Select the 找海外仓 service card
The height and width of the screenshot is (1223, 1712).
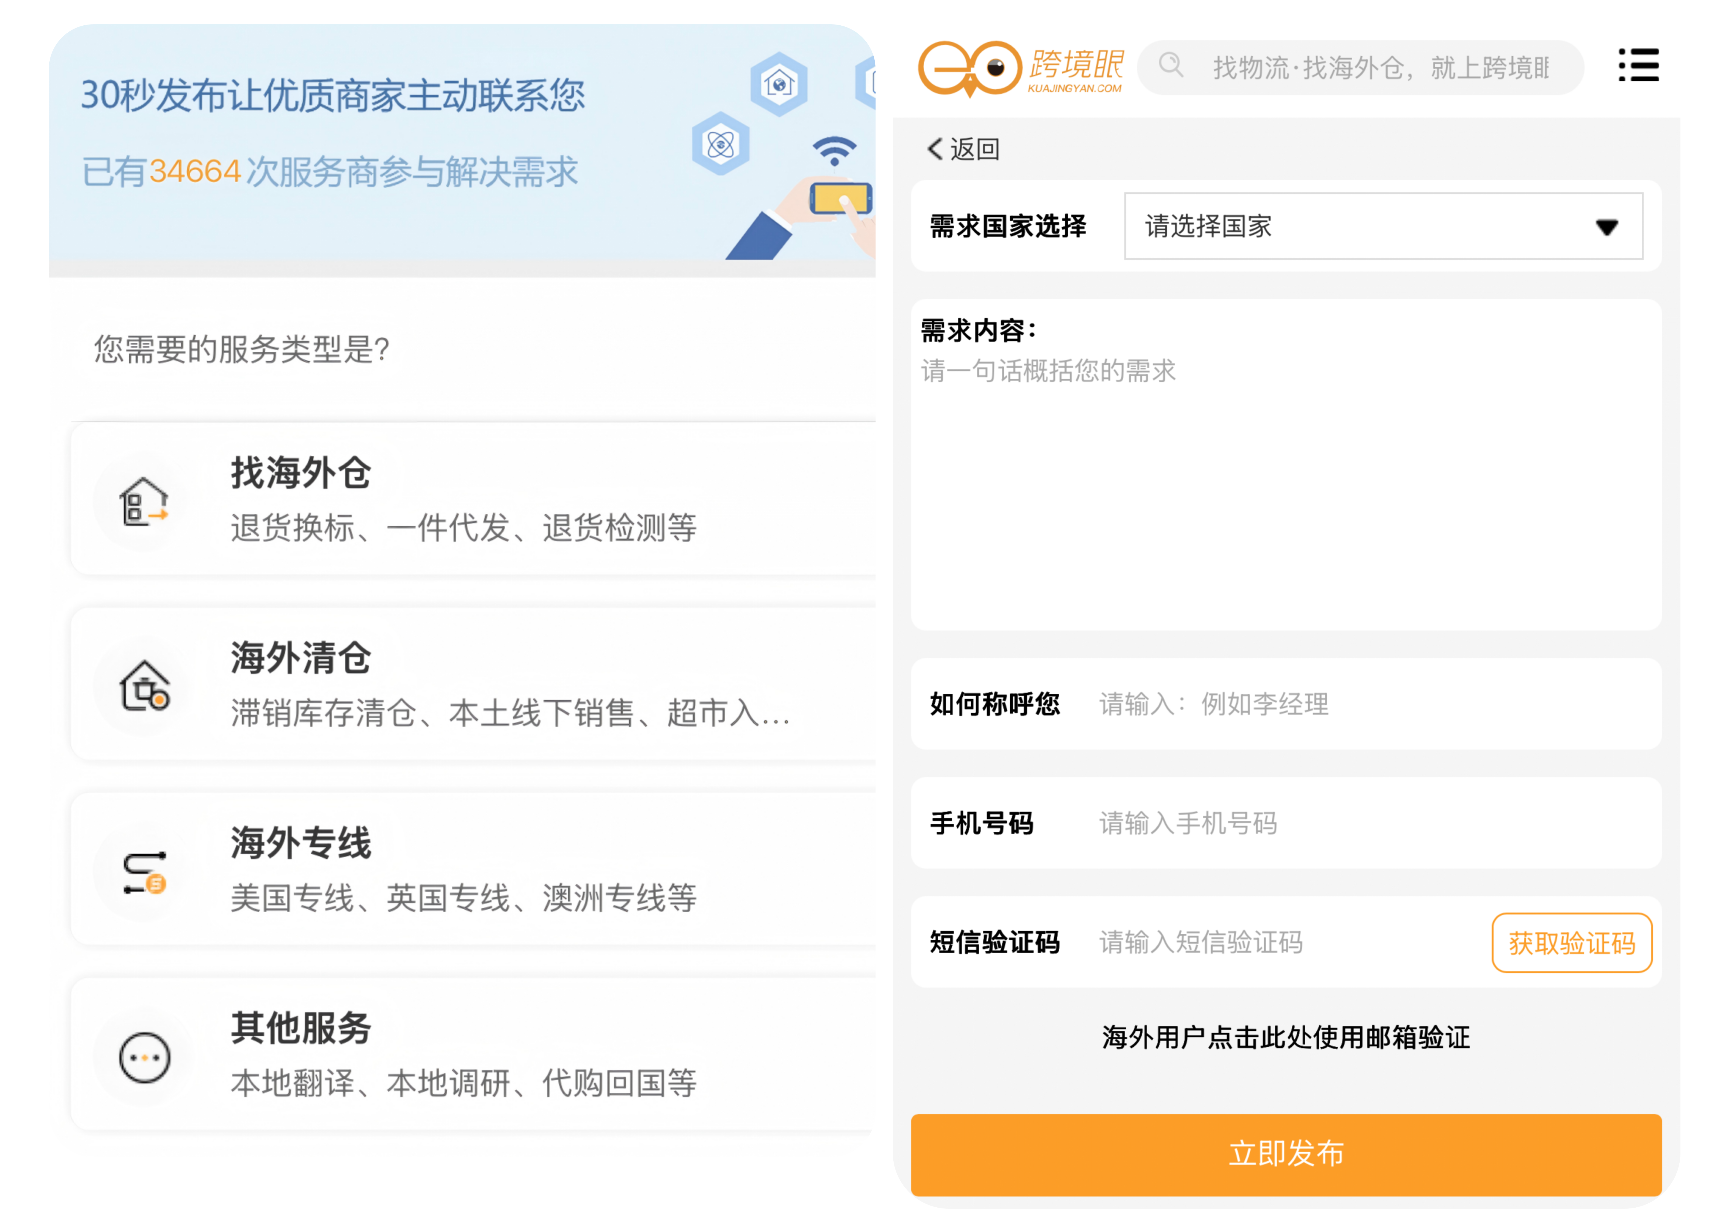473,499
